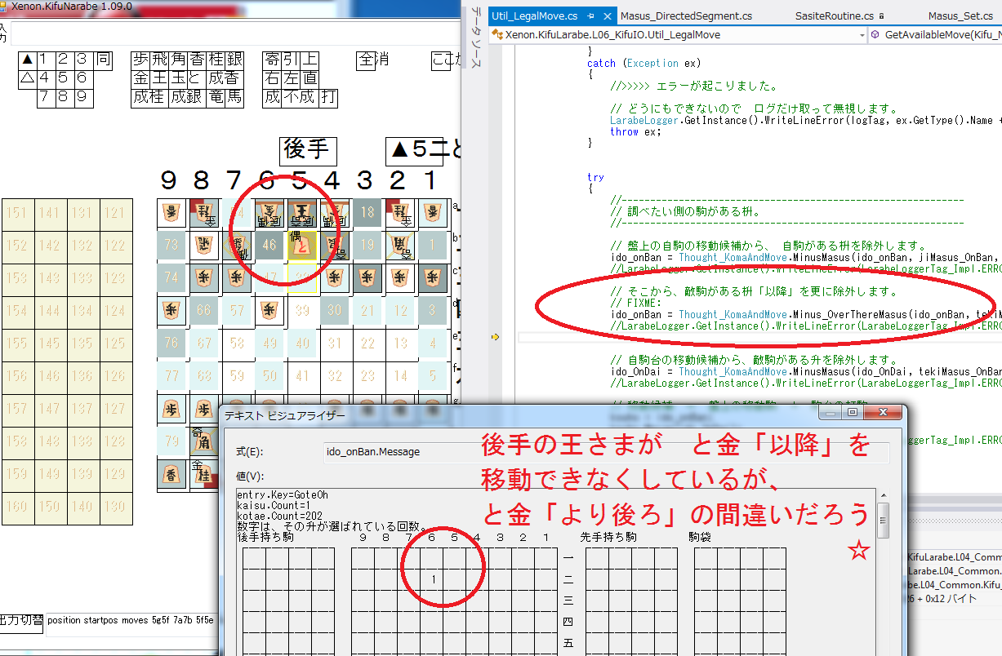Pin the Util_LegalMove.cs tab with pin icon
Screen dimensions: 1002x656
590,16
